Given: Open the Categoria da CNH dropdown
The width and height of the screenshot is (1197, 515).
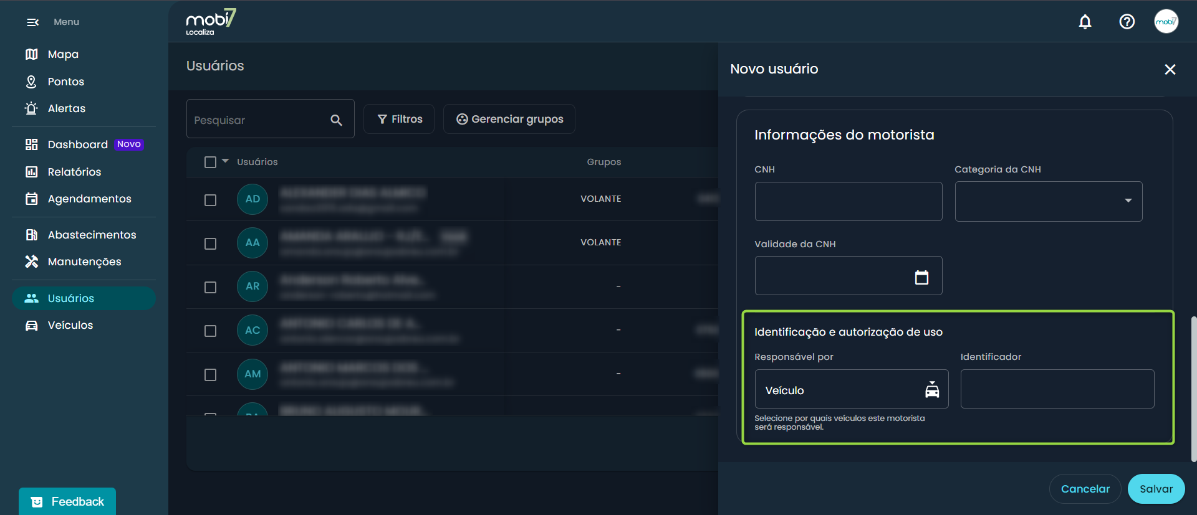Looking at the screenshot, I should click(1048, 201).
